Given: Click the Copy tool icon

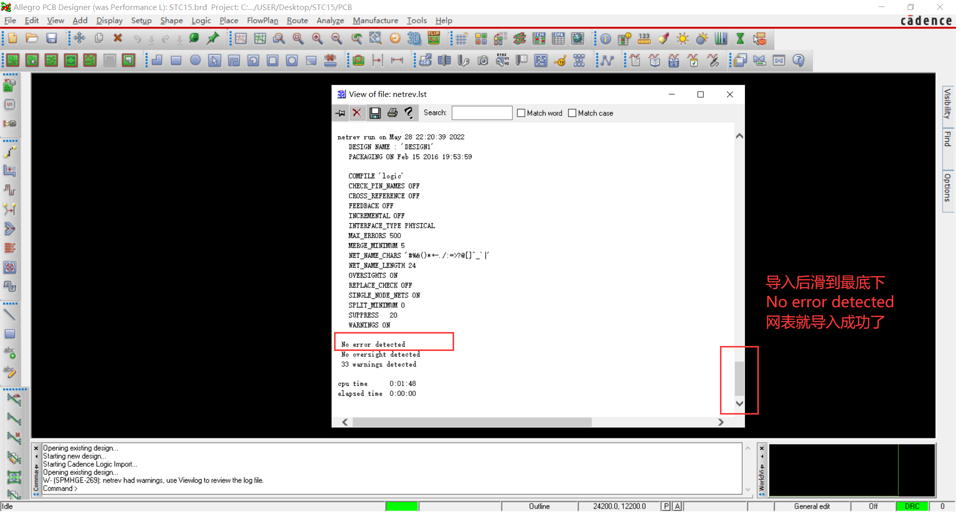Looking at the screenshot, I should pyautogui.click(x=99, y=39).
